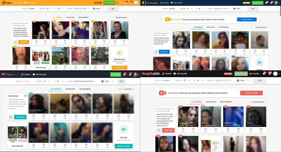
Task: Click the video camera icon on MeetWild Add video card
Action: click(123, 129)
